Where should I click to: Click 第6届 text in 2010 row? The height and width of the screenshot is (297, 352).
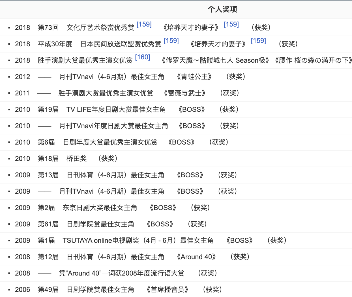[46, 142]
